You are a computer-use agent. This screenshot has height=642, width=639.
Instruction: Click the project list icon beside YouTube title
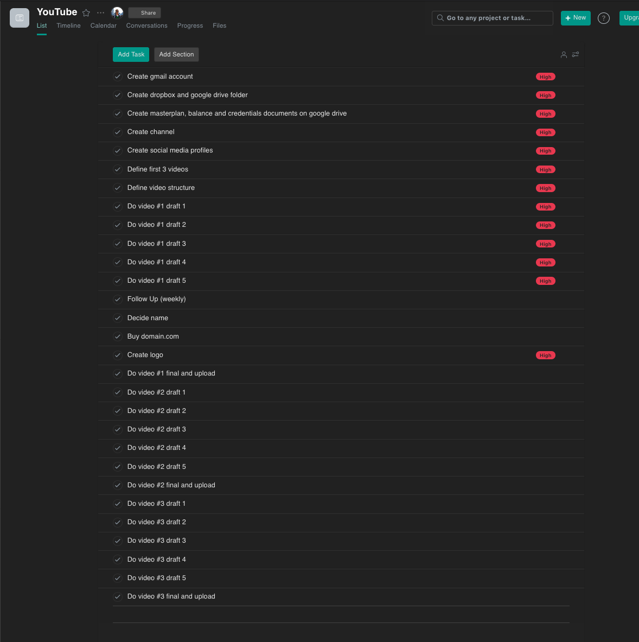point(19,18)
